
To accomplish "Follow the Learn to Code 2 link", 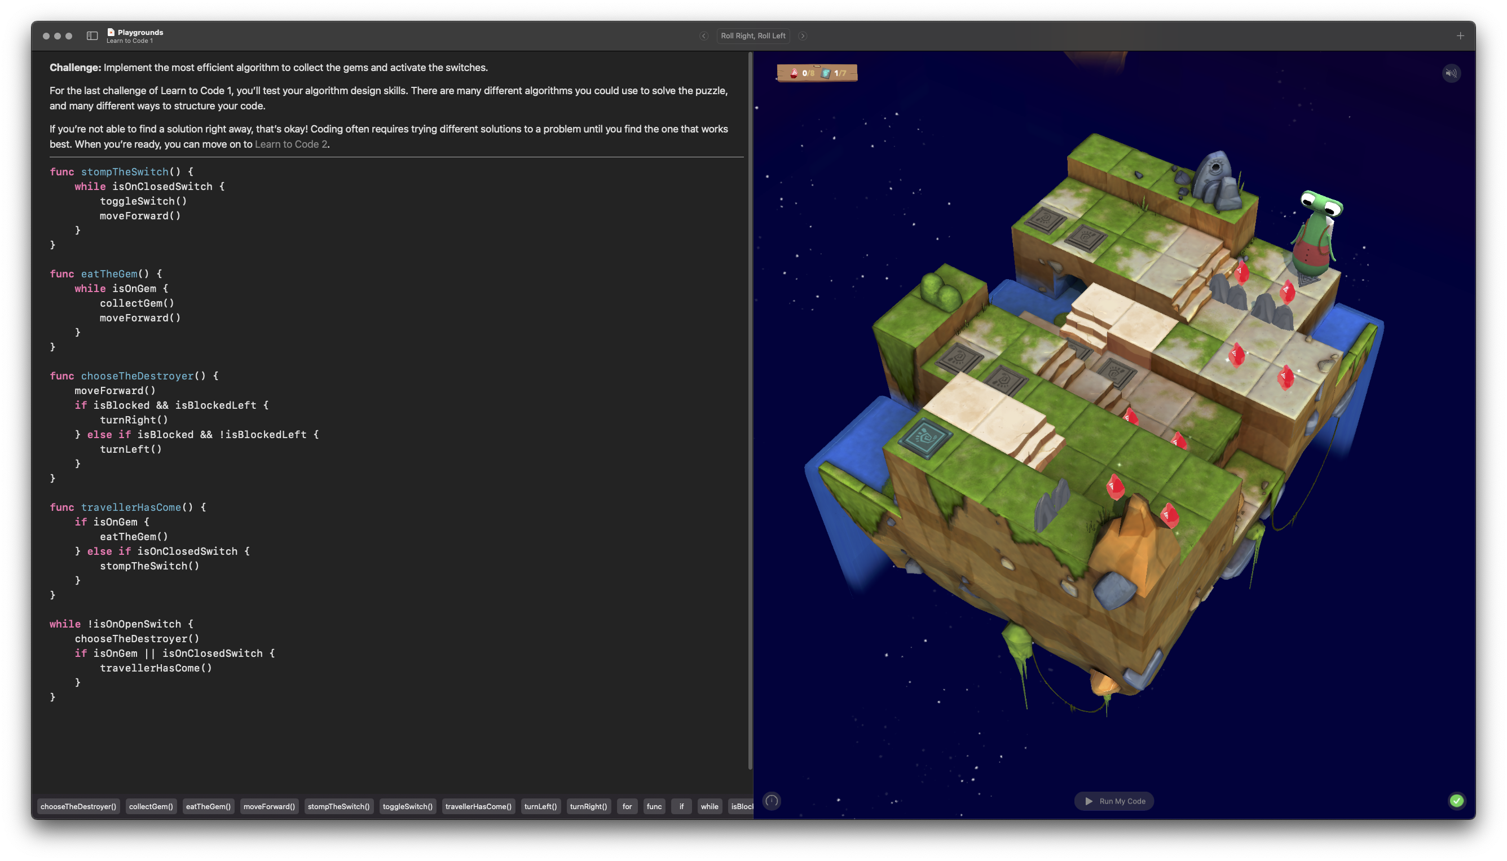I will 291,144.
